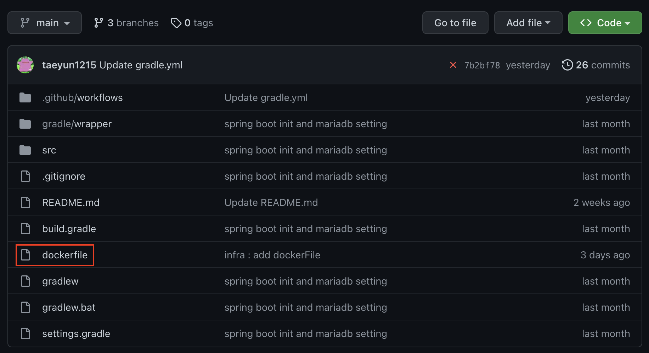View commit 7b2bf78 hash link

(x=482, y=65)
